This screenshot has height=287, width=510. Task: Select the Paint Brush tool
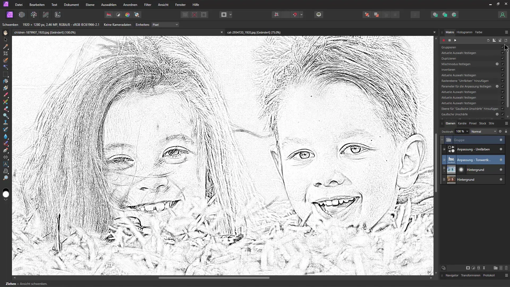click(6, 95)
